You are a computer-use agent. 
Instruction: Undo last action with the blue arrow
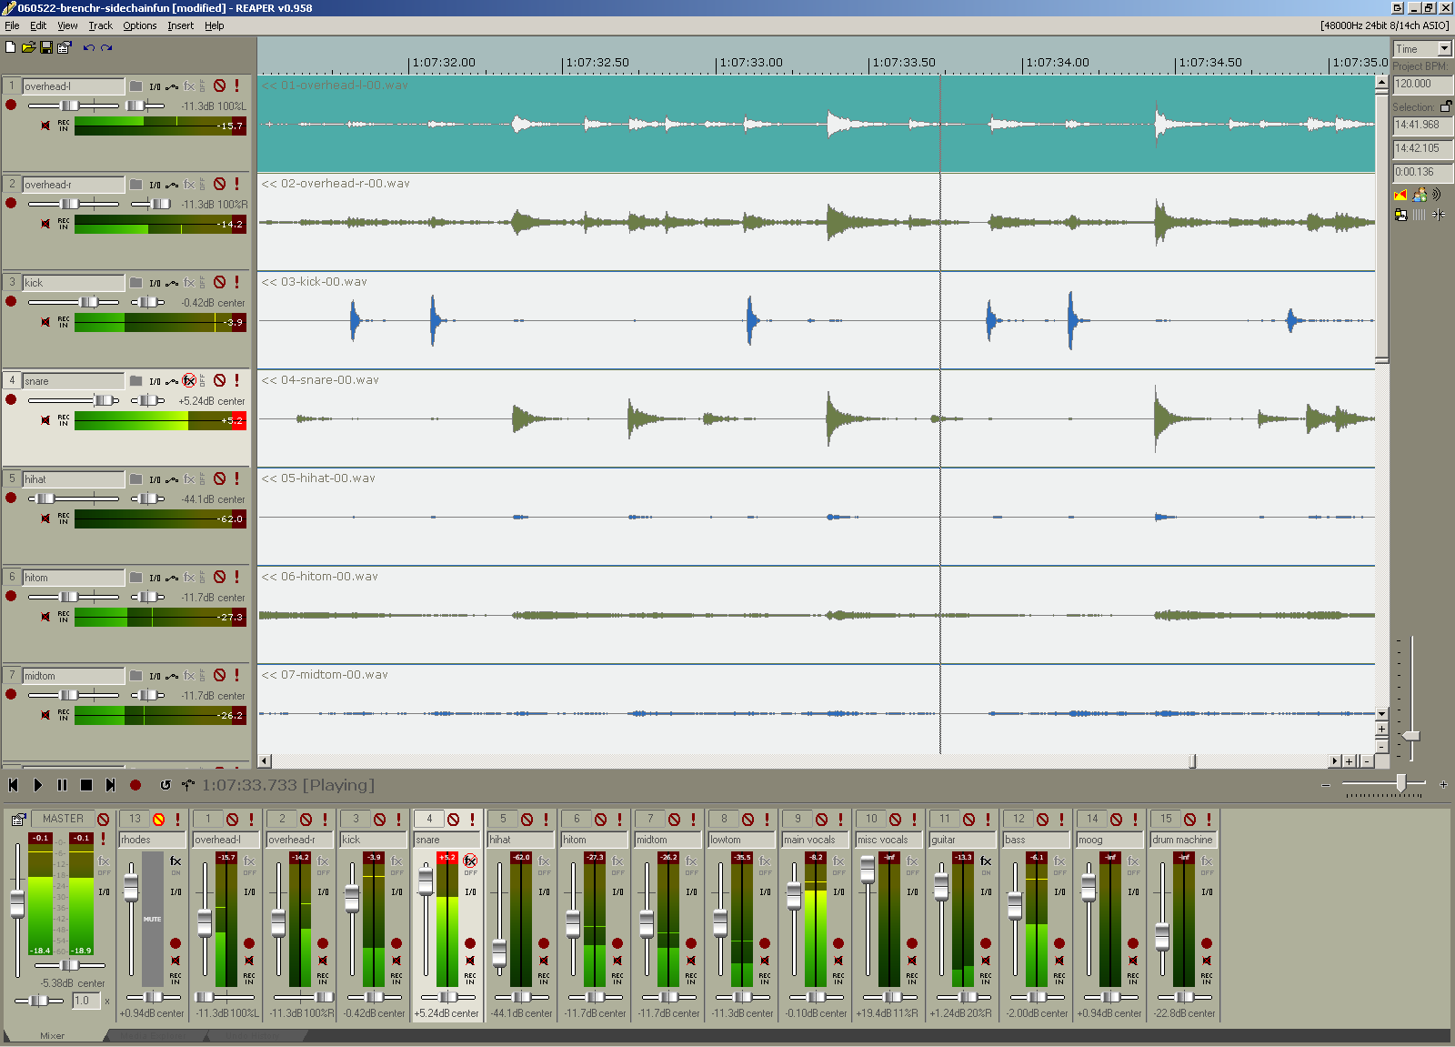(x=88, y=47)
